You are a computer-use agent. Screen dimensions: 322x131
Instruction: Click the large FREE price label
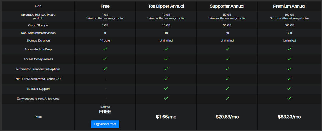click(105, 112)
